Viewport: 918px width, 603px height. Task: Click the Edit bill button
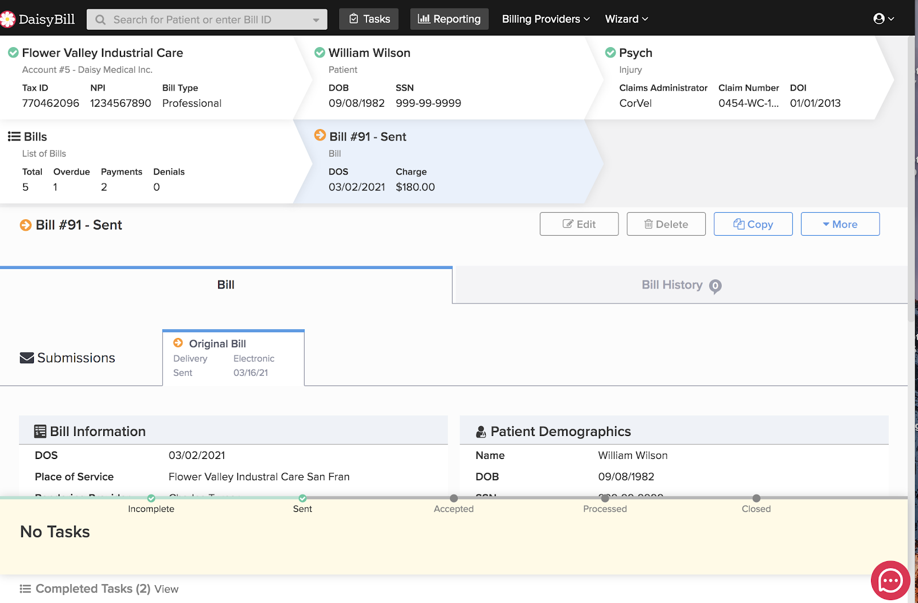tap(579, 224)
